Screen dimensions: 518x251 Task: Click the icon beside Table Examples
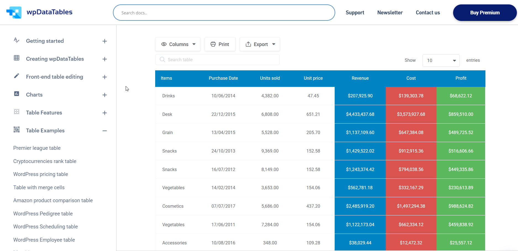(x=17, y=130)
